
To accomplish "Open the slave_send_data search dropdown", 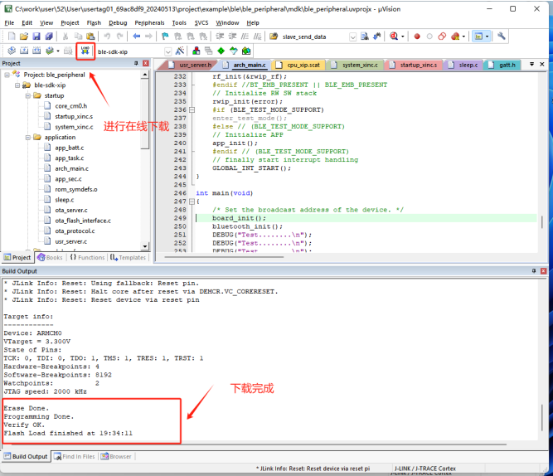I will pyautogui.click(x=352, y=36).
